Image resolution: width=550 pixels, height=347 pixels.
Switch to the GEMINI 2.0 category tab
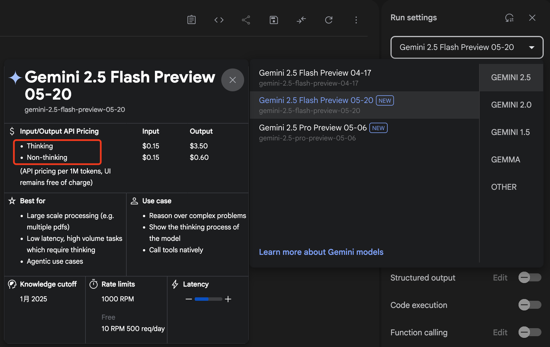click(x=511, y=105)
